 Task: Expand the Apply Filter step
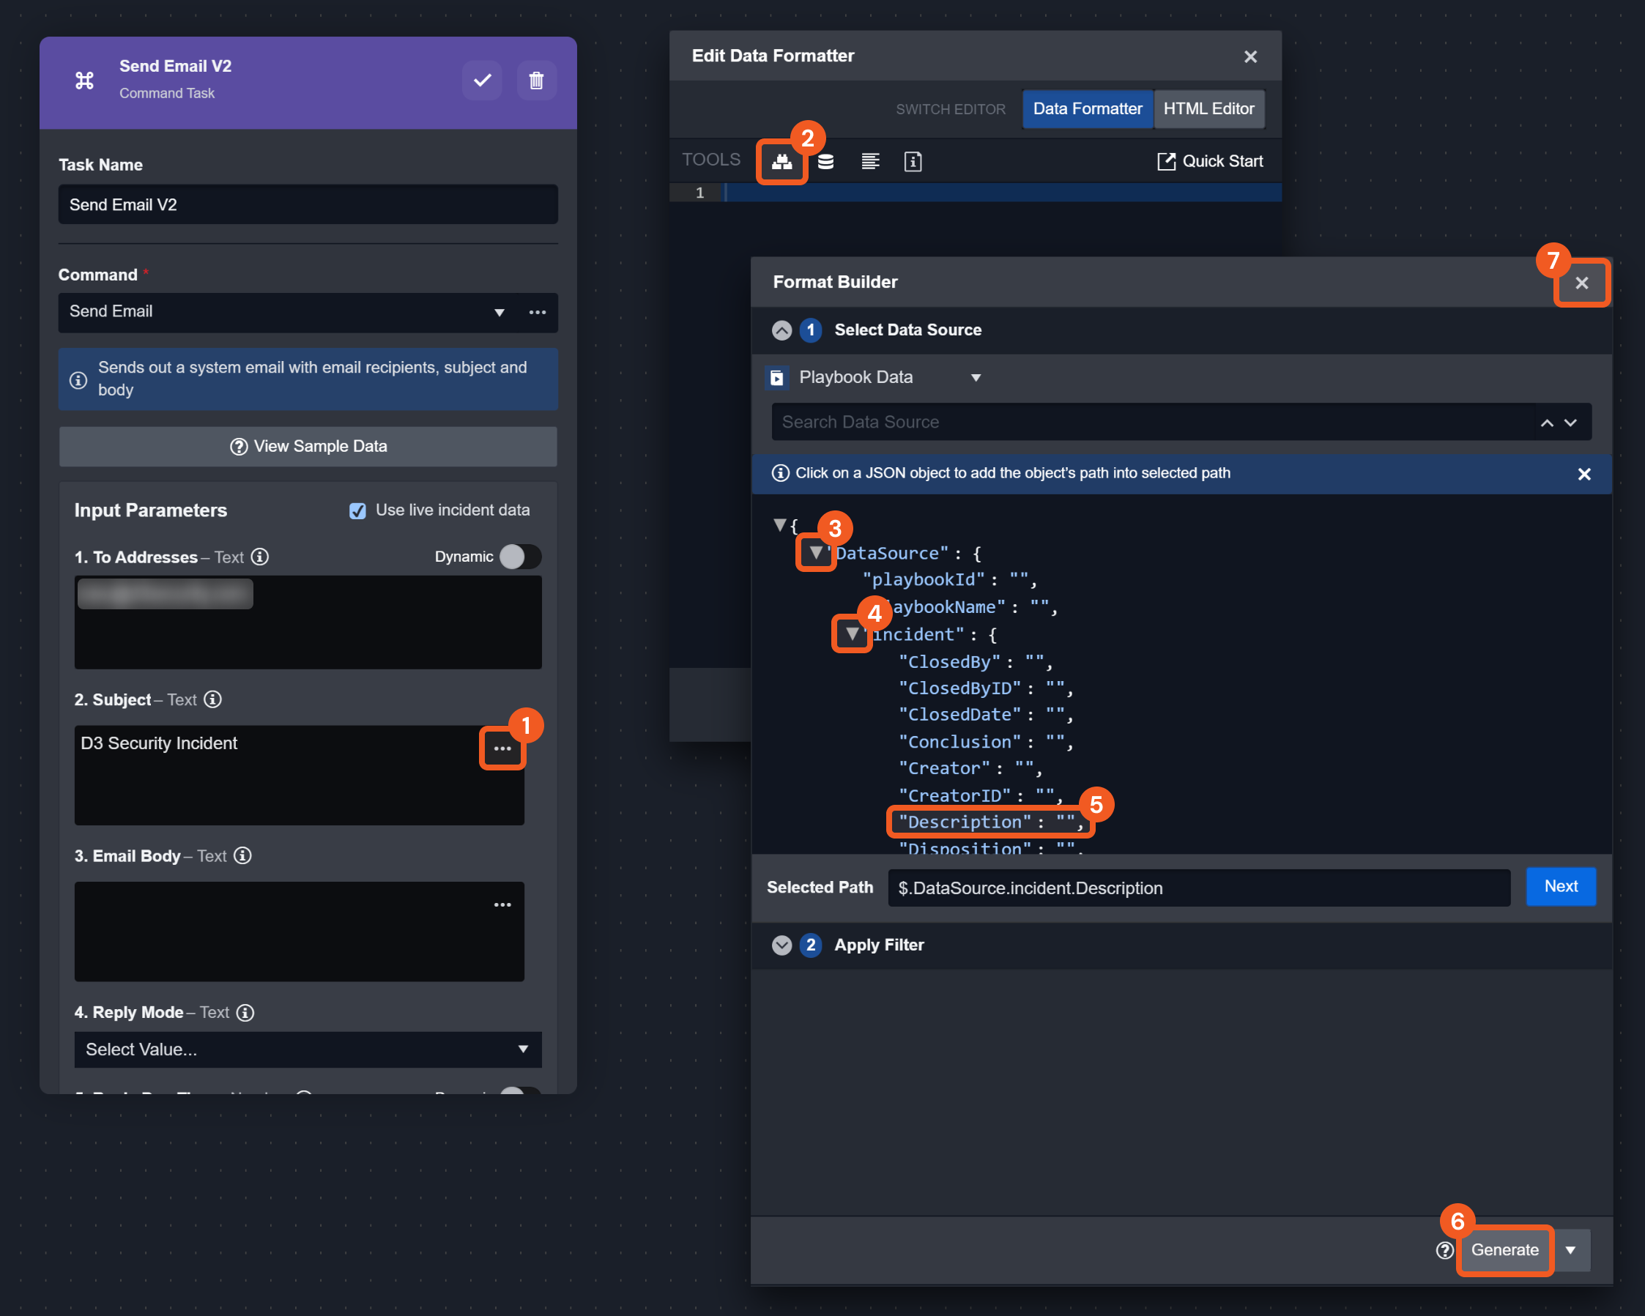point(781,945)
